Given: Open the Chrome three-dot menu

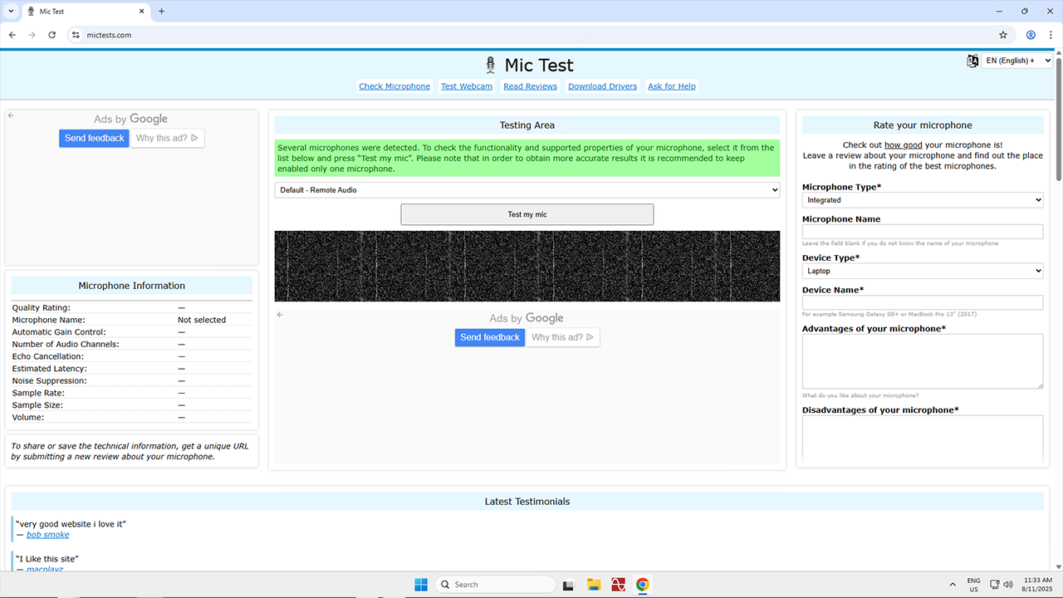Looking at the screenshot, I should 1050,35.
